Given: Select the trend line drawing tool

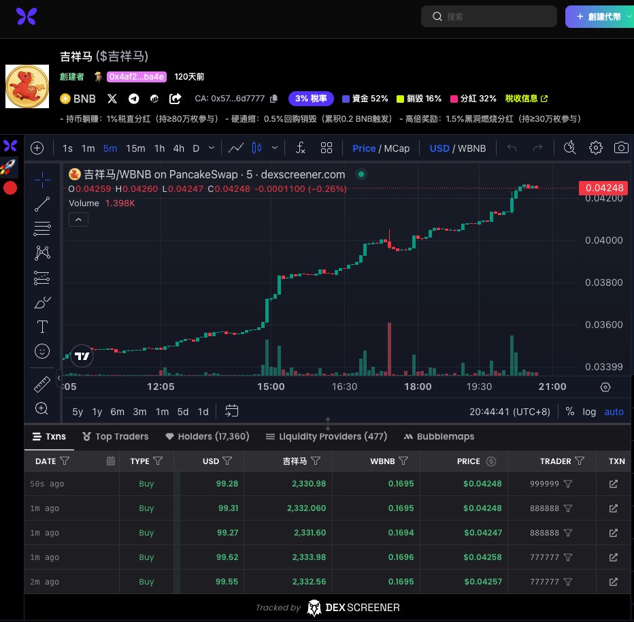Looking at the screenshot, I should pos(42,204).
